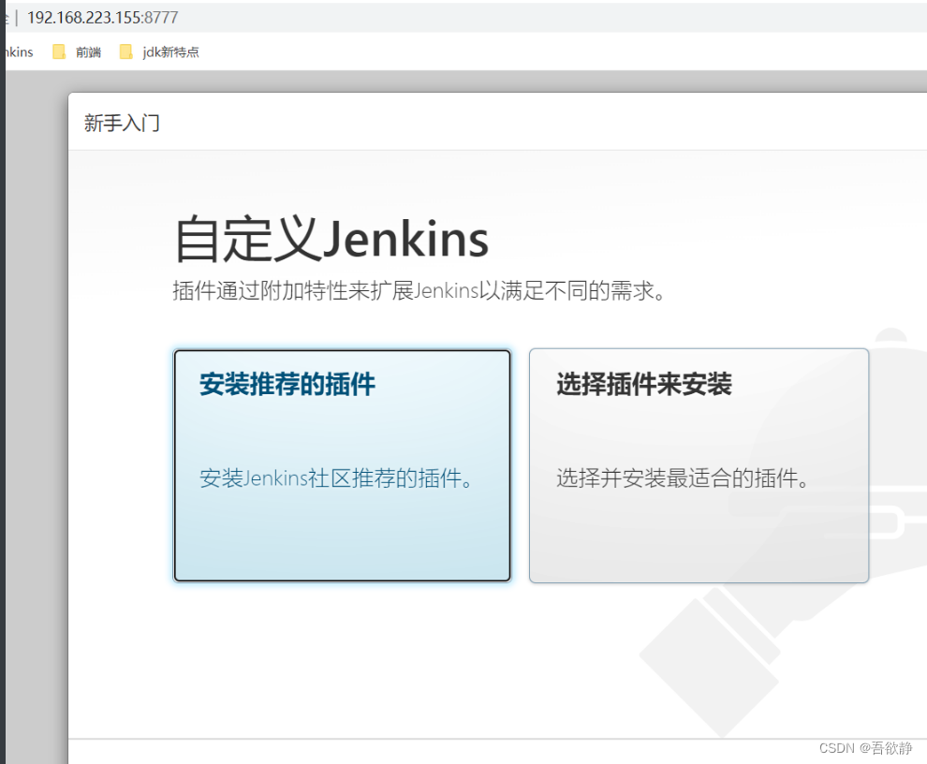The image size is (927, 764).
Task: Click the 插件通过附加特性来扩展Jenkins description text
Action: click(x=419, y=291)
